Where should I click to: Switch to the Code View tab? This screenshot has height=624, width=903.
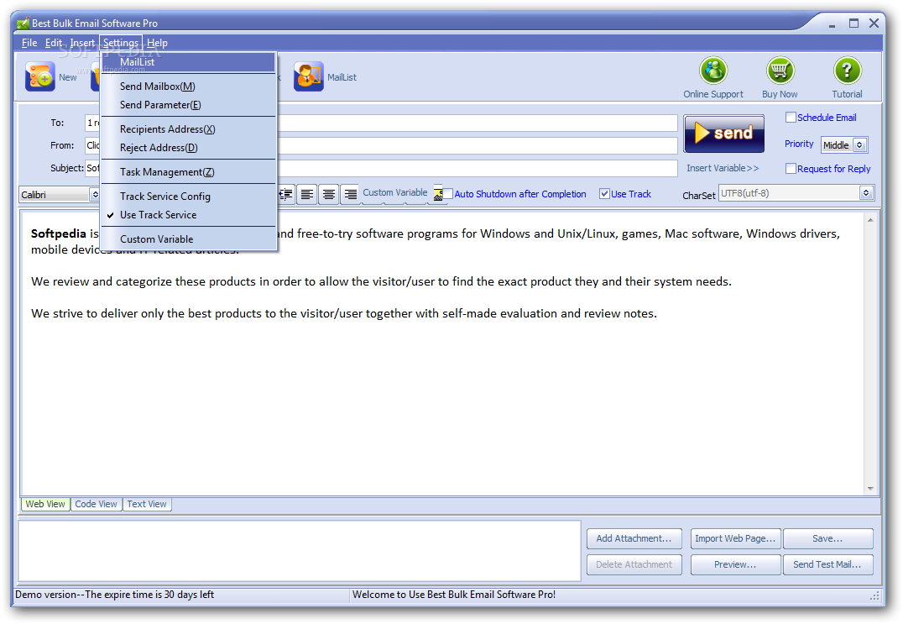pos(97,504)
